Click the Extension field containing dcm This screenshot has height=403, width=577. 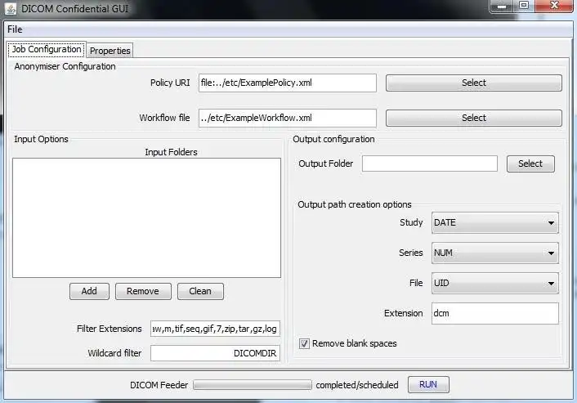pyautogui.click(x=495, y=313)
